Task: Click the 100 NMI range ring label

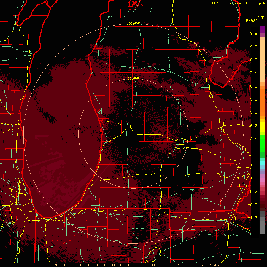Action: point(133,23)
